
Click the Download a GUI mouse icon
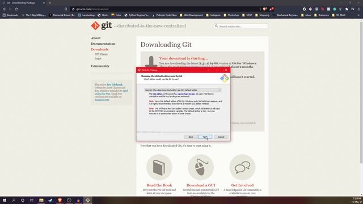[201, 167]
